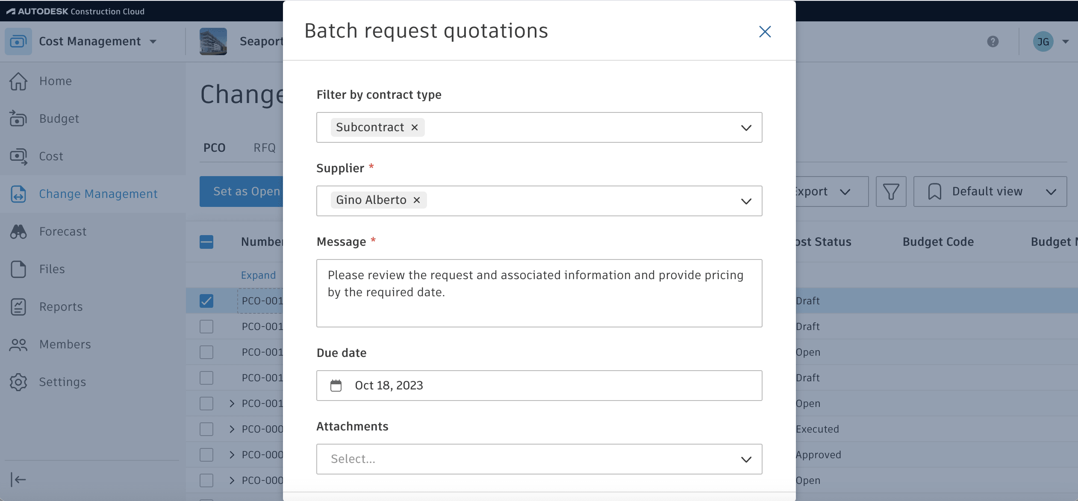Select the Forecast binoculars icon
The height and width of the screenshot is (501, 1078).
pos(18,231)
